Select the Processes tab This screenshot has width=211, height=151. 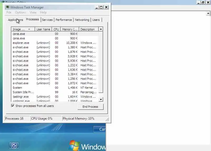point(32,19)
